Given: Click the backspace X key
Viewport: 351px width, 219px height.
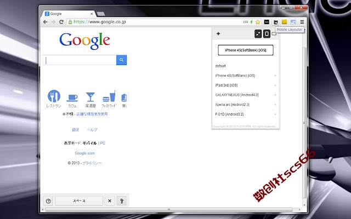Looking at the screenshot, I should click(x=110, y=201).
